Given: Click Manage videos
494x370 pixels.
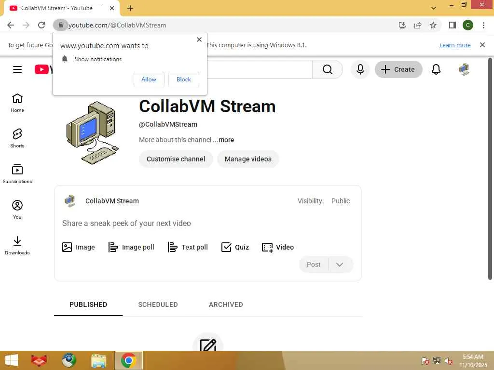Looking at the screenshot, I should (248, 159).
